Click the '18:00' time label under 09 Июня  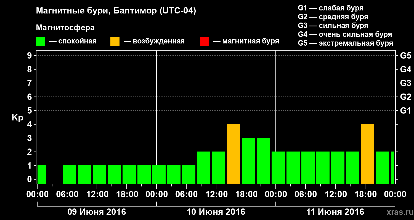(127, 194)
